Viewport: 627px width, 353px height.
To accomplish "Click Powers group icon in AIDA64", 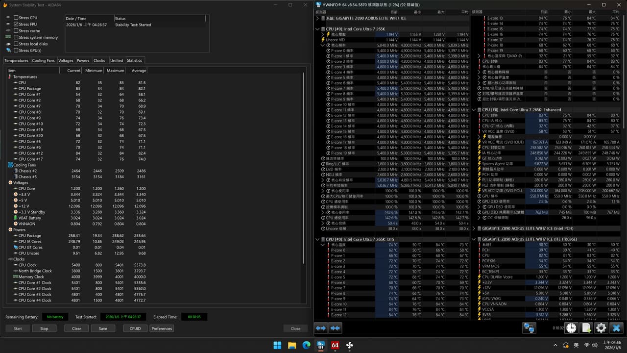I will pos(10,230).
